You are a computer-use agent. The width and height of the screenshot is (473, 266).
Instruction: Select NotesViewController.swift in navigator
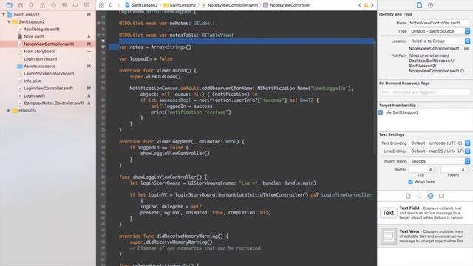click(x=49, y=44)
